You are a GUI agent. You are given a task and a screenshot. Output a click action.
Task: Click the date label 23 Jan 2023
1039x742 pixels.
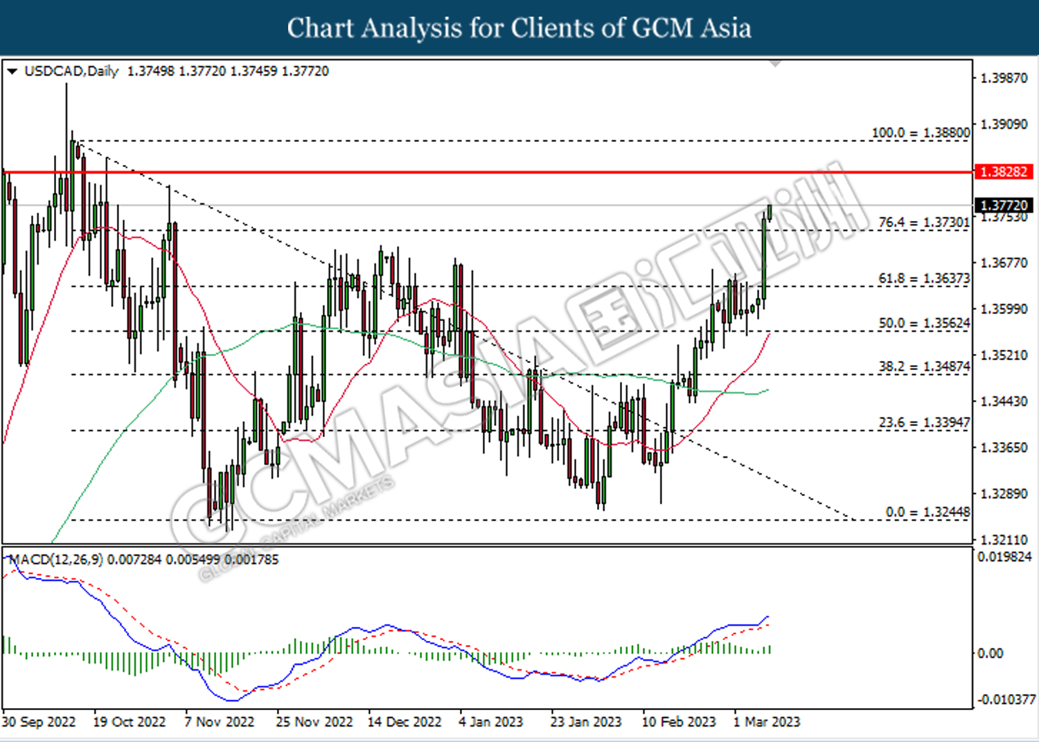(x=586, y=722)
